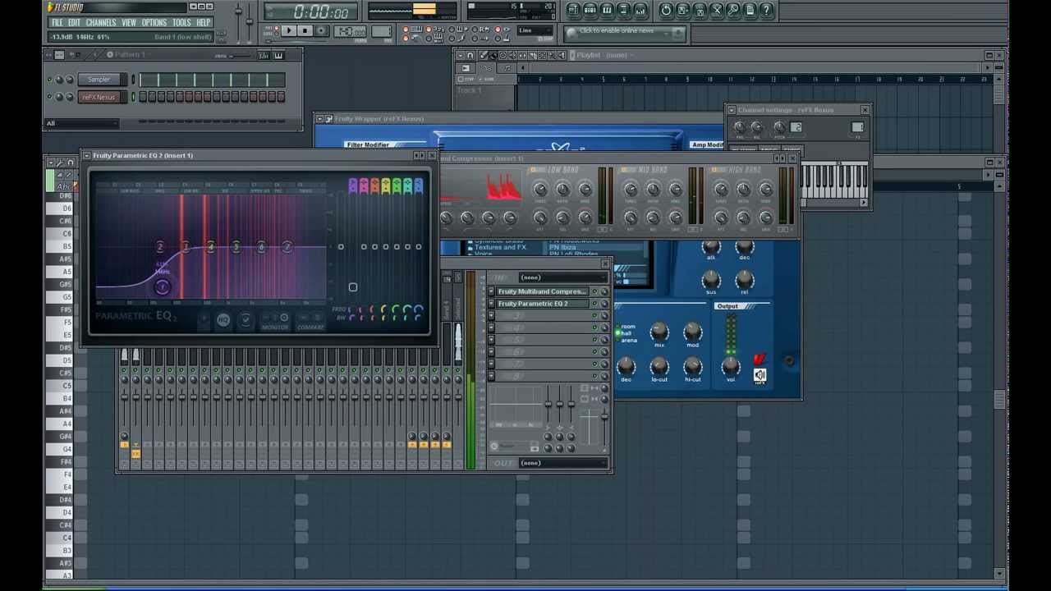Click the online news bar
Image resolution: width=1051 pixels, height=591 pixels.
coord(626,32)
